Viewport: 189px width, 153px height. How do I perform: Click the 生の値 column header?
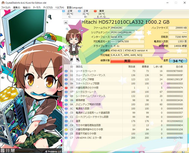coord(179,67)
